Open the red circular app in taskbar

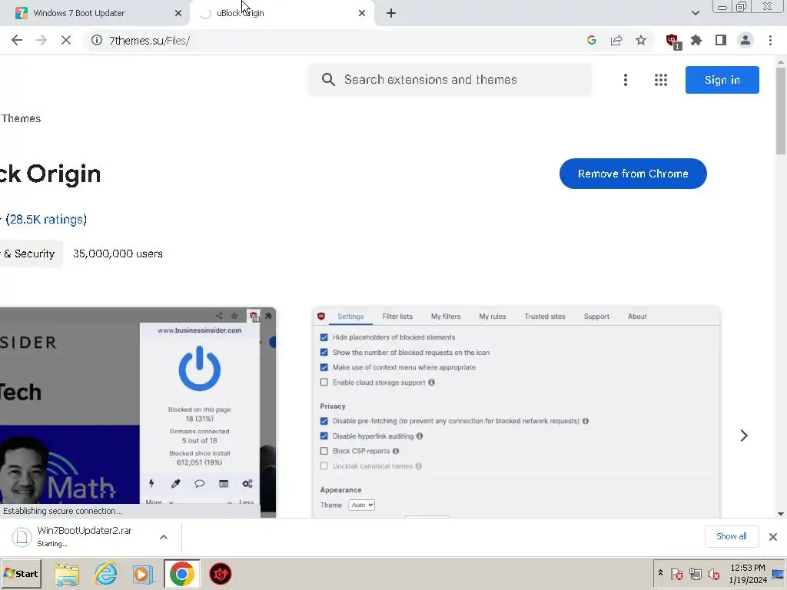[220, 574]
